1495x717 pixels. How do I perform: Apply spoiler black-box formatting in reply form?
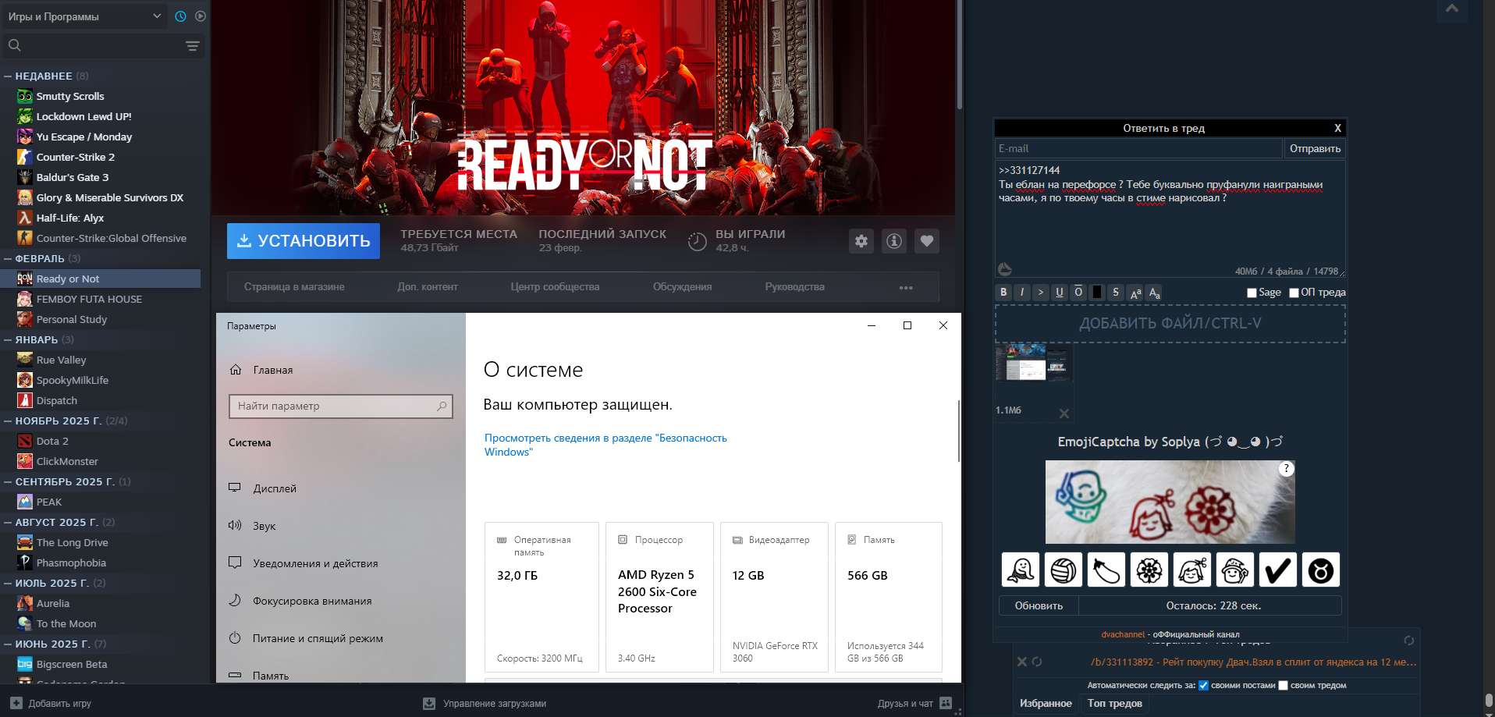click(1097, 292)
